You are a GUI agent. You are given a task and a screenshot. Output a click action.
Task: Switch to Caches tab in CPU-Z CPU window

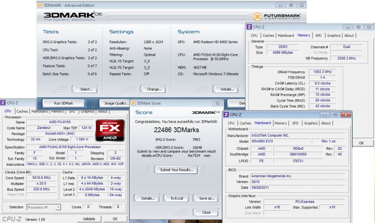tap(22, 111)
